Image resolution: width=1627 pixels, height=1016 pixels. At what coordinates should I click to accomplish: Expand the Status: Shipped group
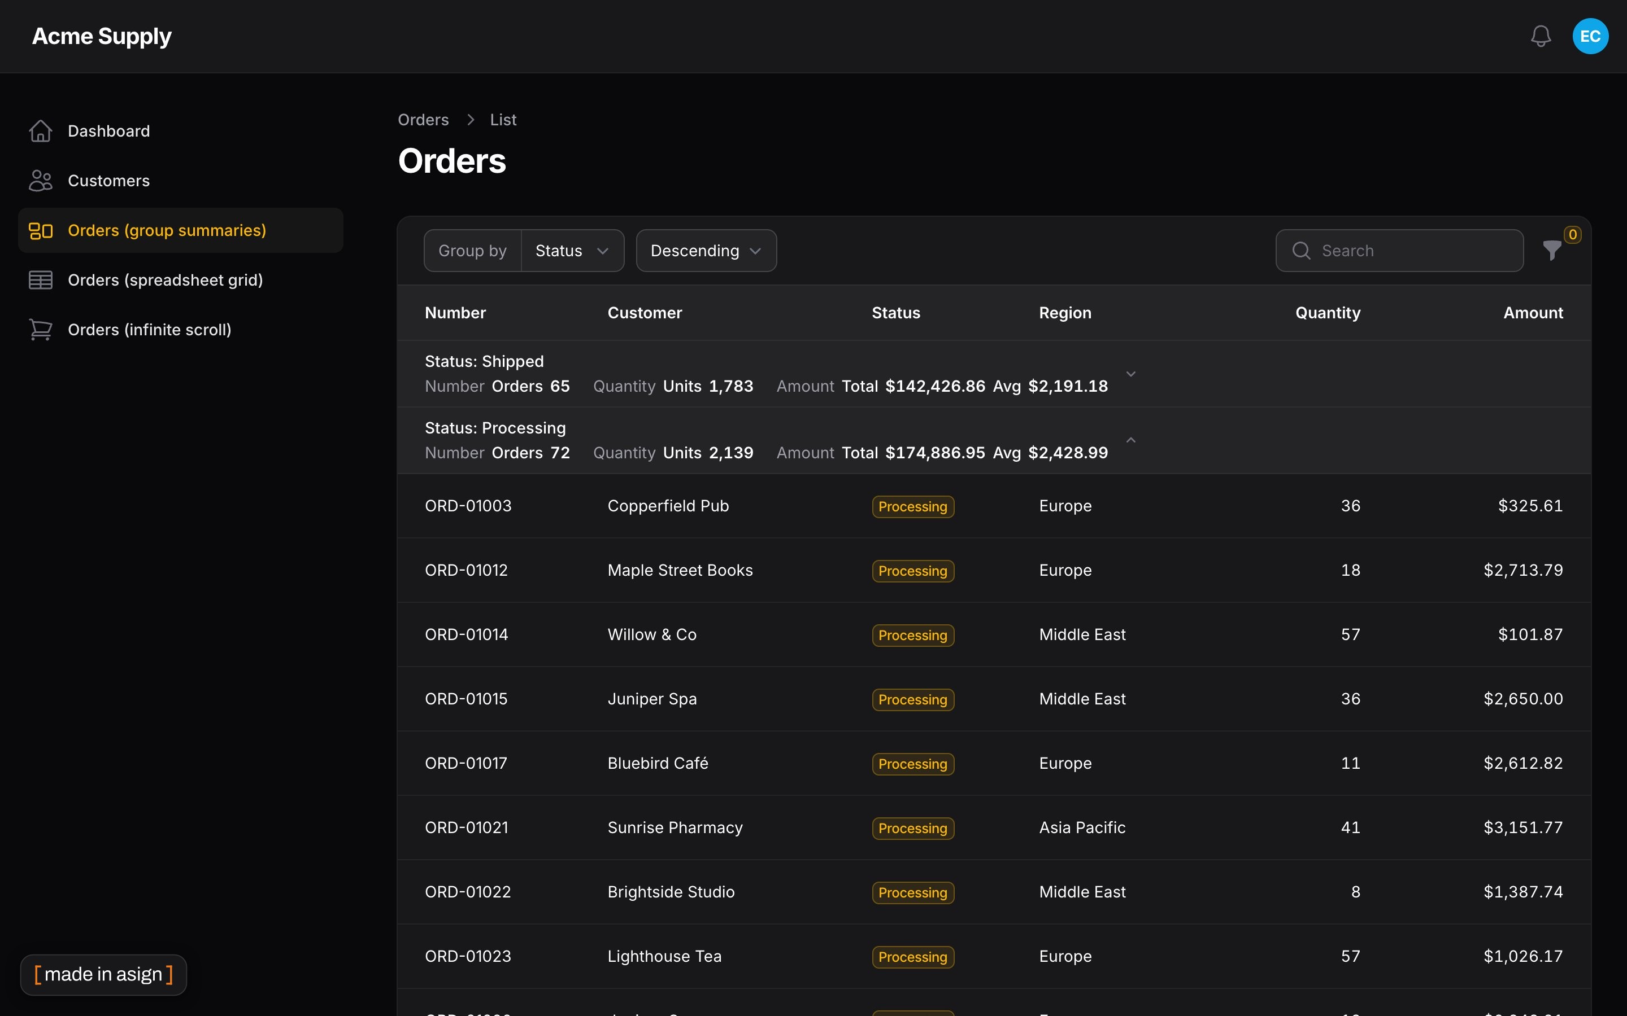pyautogui.click(x=1131, y=374)
